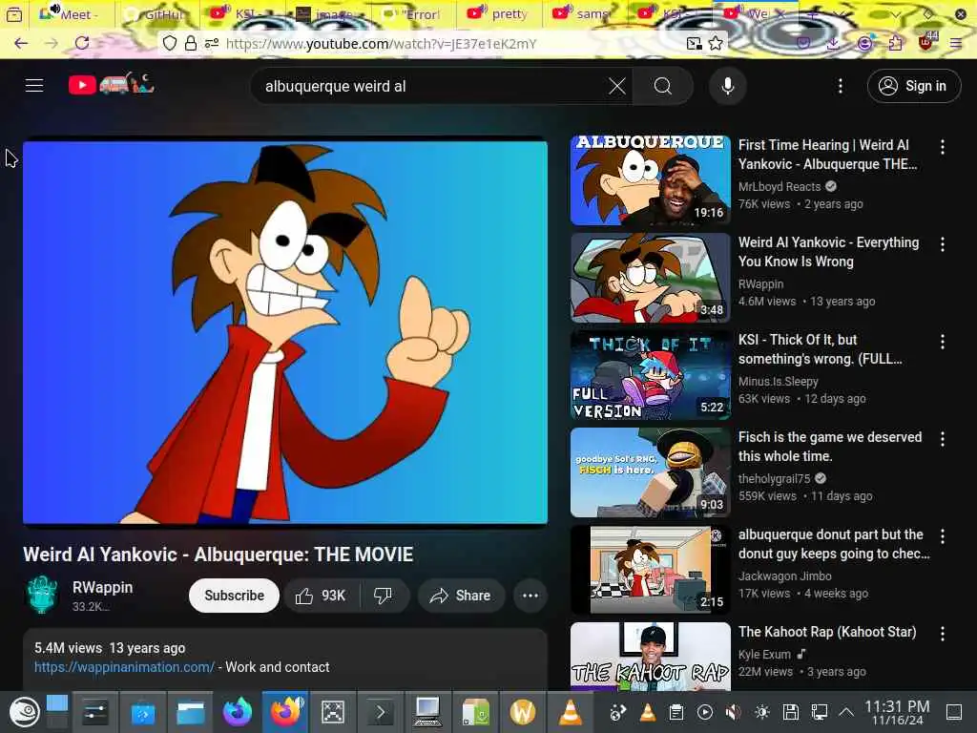Switch to the pretty YouTube tab

tap(497, 13)
